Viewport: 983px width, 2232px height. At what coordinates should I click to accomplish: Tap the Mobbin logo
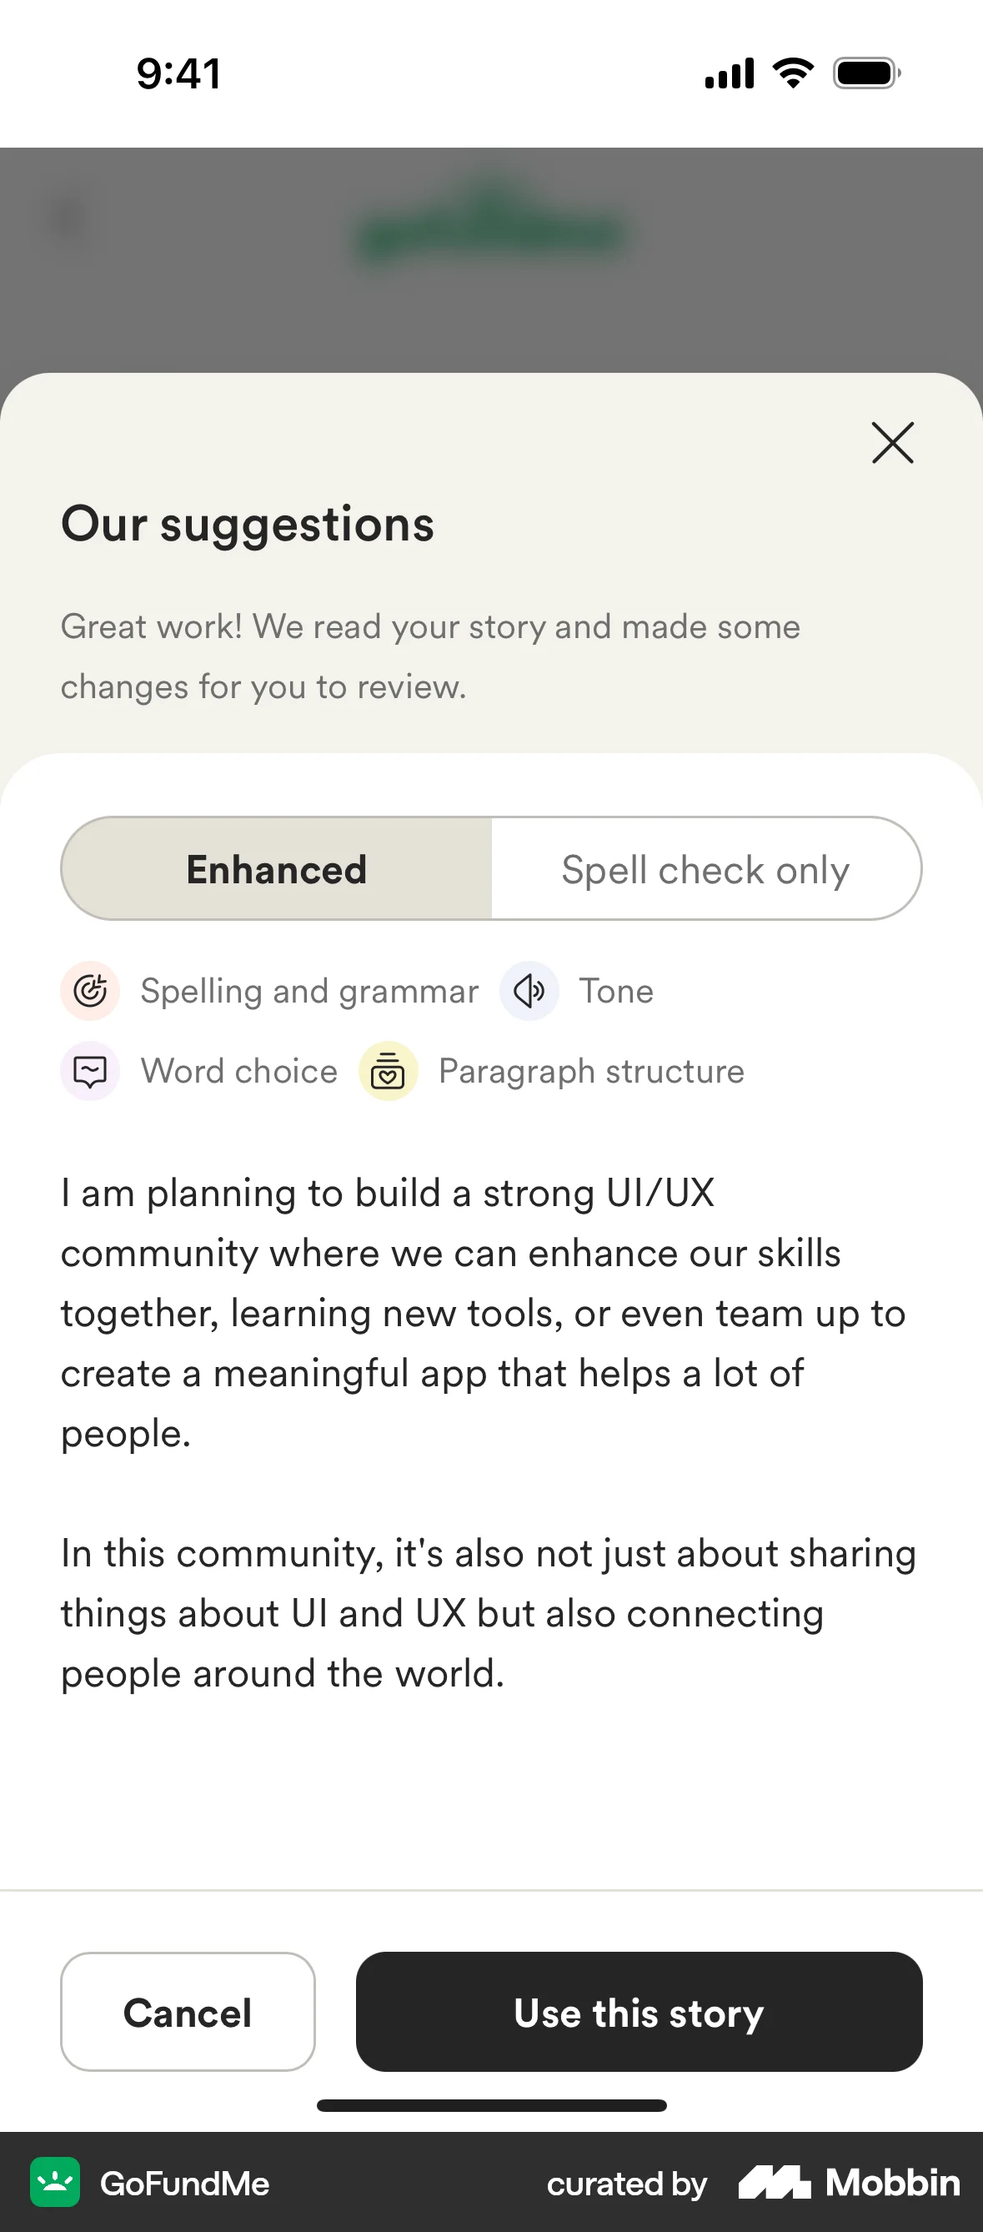click(x=849, y=2182)
